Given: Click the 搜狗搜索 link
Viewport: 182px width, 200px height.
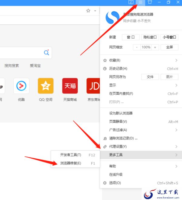Looking at the screenshot, I should point(12,66).
